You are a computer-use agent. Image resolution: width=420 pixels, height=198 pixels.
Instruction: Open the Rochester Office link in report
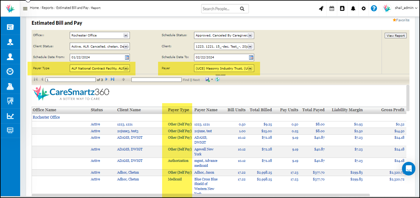click(46, 117)
